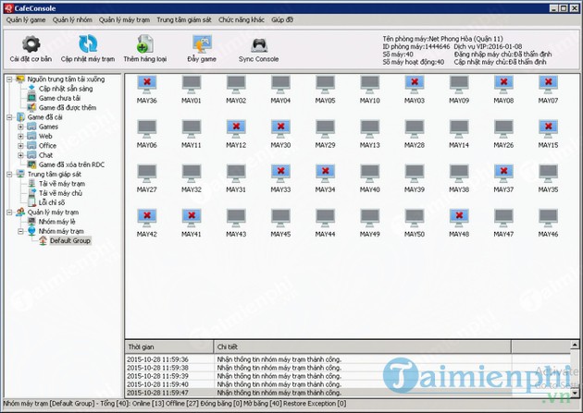Viewport: 583px width, 413px height.
Task: Select workstation MAY29 icon
Action: [326, 129]
